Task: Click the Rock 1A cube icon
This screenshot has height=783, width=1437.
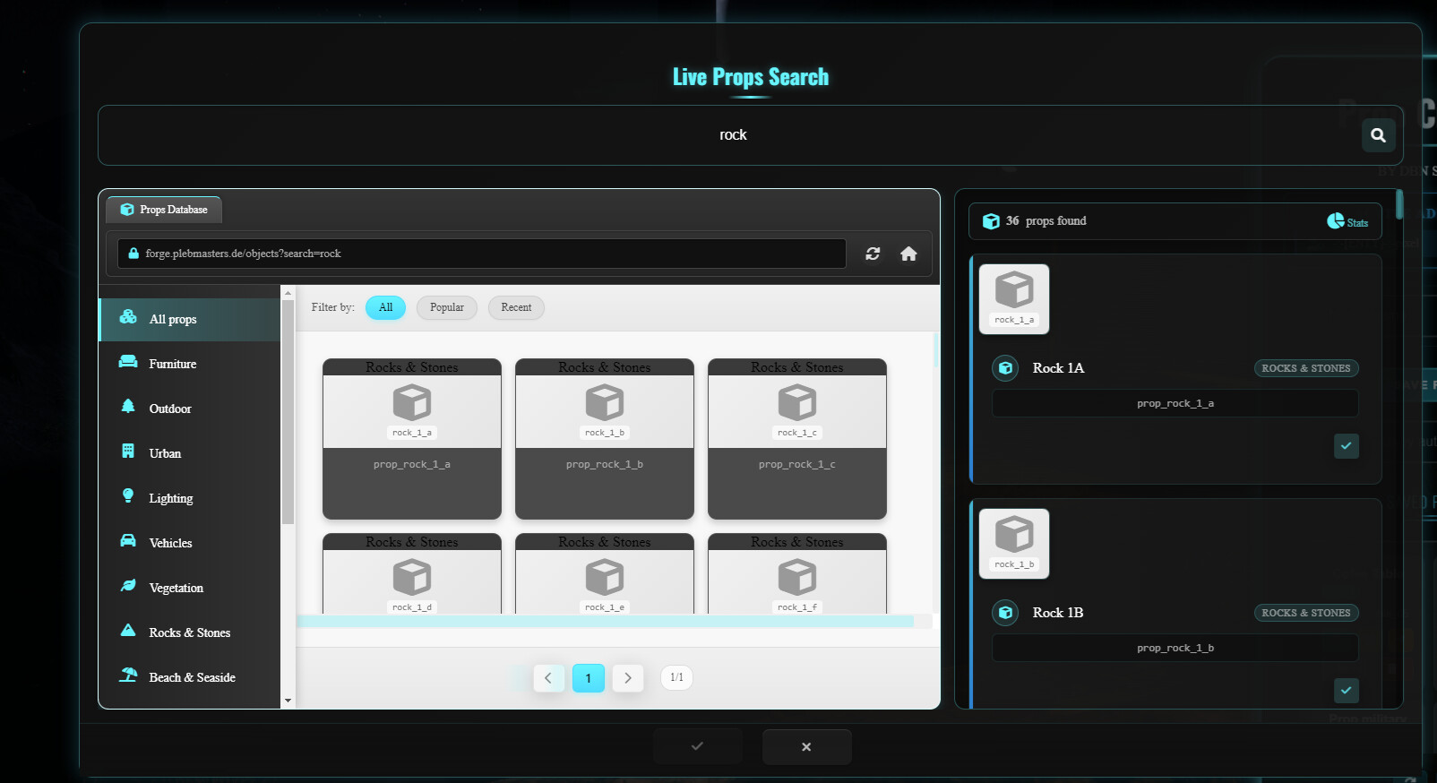Action: (x=1005, y=368)
